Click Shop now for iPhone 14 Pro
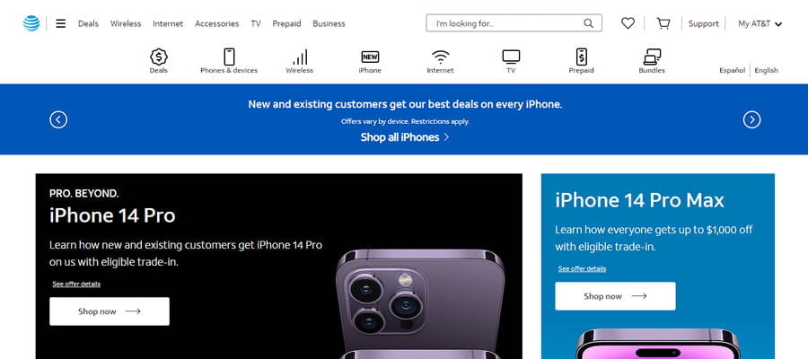 110,311
